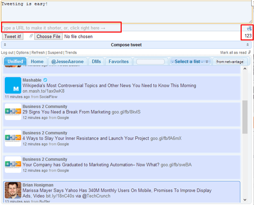254x205 pixels.
Task: Click the globe URL shortener icon
Action: tap(249, 28)
